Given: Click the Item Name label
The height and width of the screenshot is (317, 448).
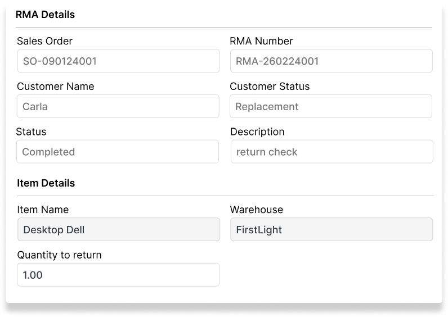Looking at the screenshot, I should [43, 210].
